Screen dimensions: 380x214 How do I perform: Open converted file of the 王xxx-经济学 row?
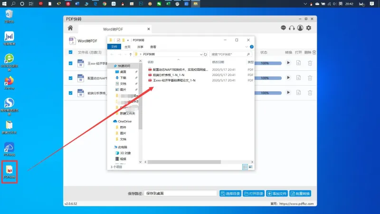[298, 63]
